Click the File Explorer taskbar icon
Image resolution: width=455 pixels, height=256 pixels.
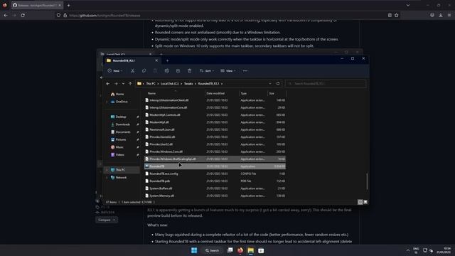pyautogui.click(x=251, y=250)
